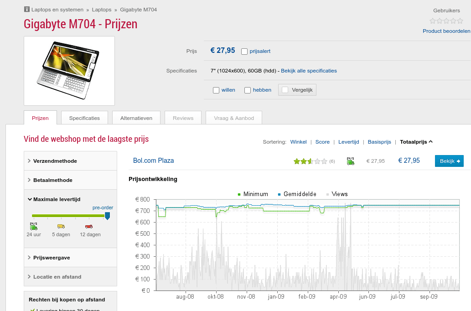This screenshot has height=311, width=471.
Task: Click the grey Views legend marker
Action: click(327, 194)
